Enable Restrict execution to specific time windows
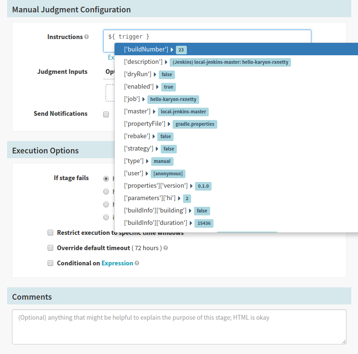358x354 pixels. click(50, 233)
